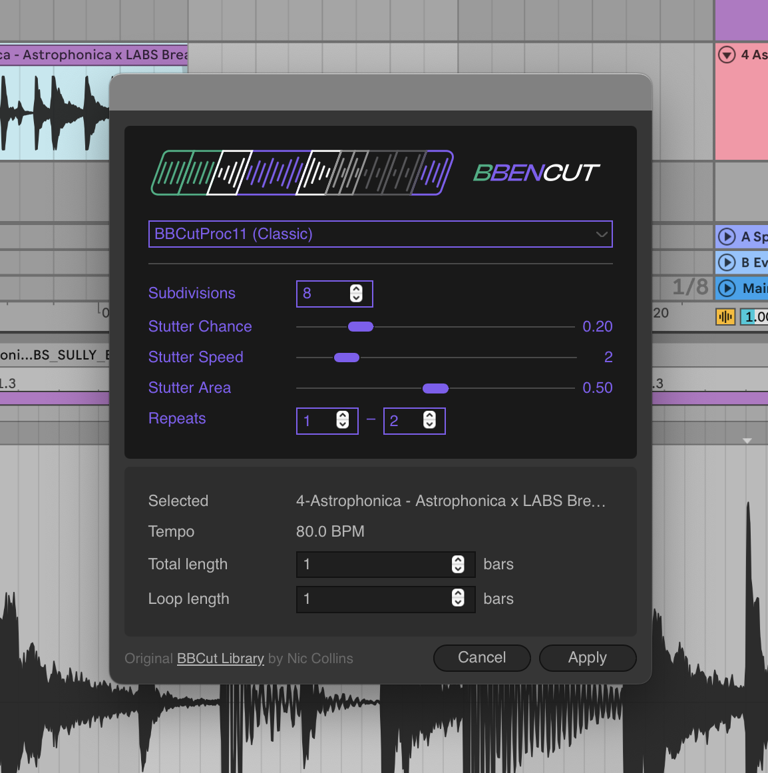
Task: Click the Selected clip name text
Action: [451, 501]
